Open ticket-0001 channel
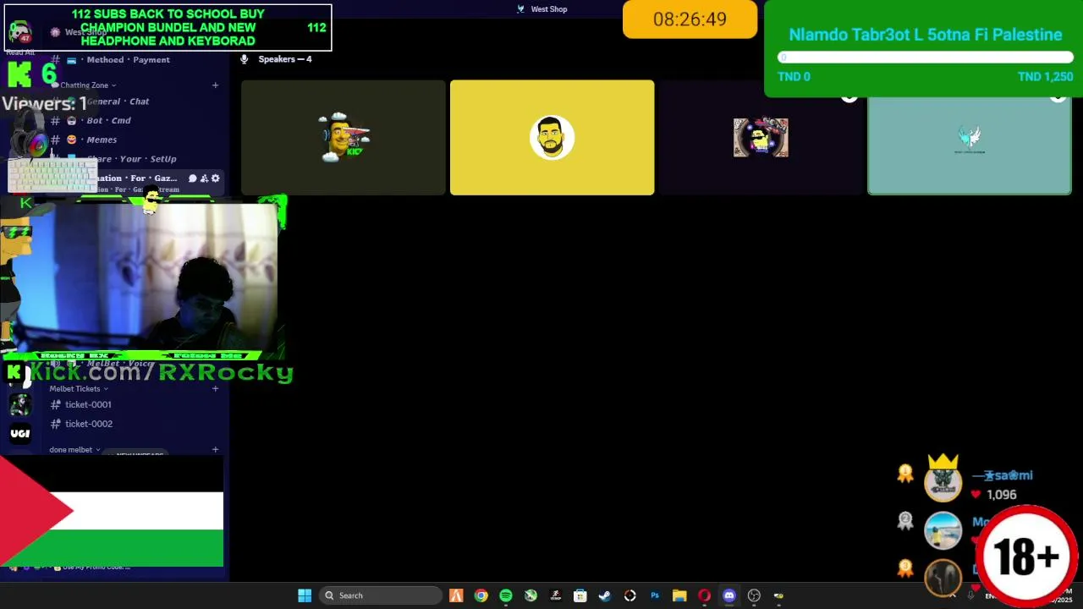The height and width of the screenshot is (609, 1083). coord(88,404)
